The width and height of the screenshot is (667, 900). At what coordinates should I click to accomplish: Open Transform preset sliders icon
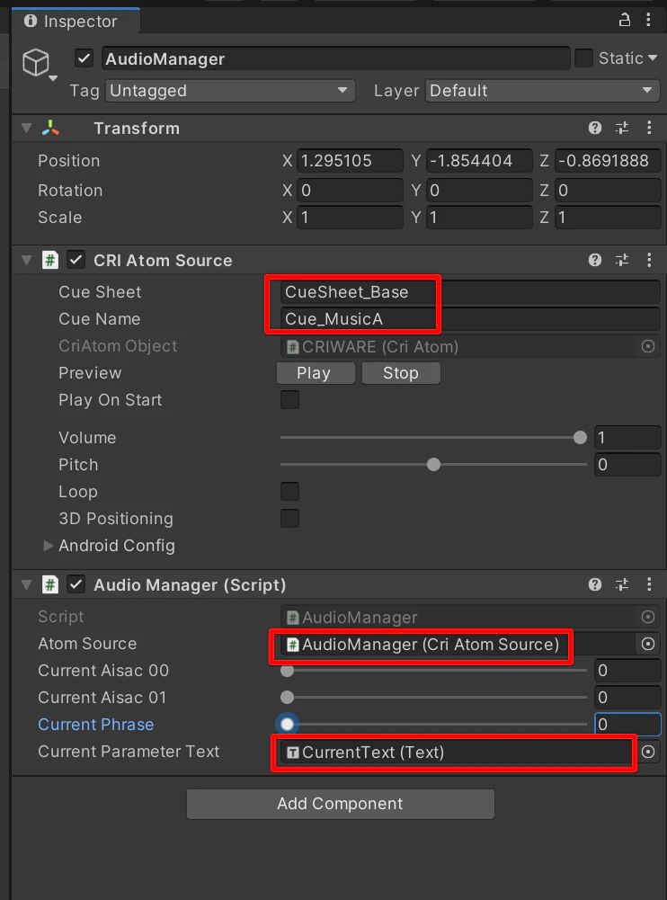pos(622,128)
